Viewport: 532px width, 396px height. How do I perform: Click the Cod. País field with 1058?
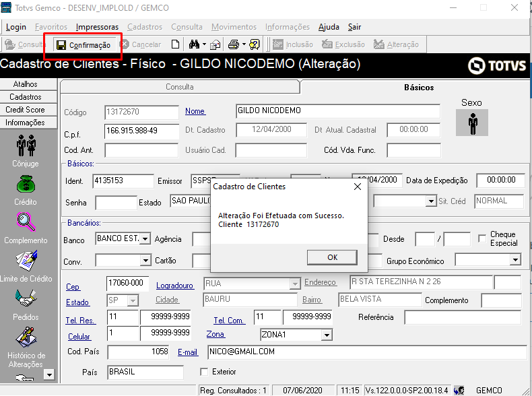pos(139,352)
